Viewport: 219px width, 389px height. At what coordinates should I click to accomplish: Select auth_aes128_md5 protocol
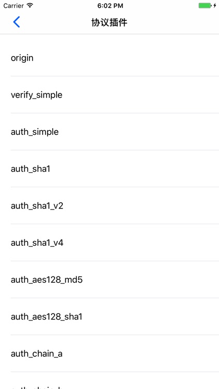tap(109, 280)
